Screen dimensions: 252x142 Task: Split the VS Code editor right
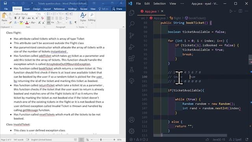(241, 11)
